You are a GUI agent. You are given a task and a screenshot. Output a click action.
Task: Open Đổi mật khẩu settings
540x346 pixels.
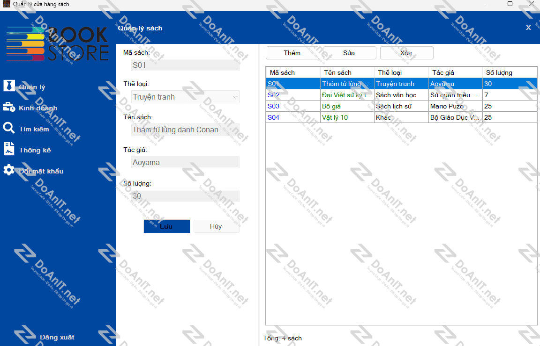coord(41,171)
